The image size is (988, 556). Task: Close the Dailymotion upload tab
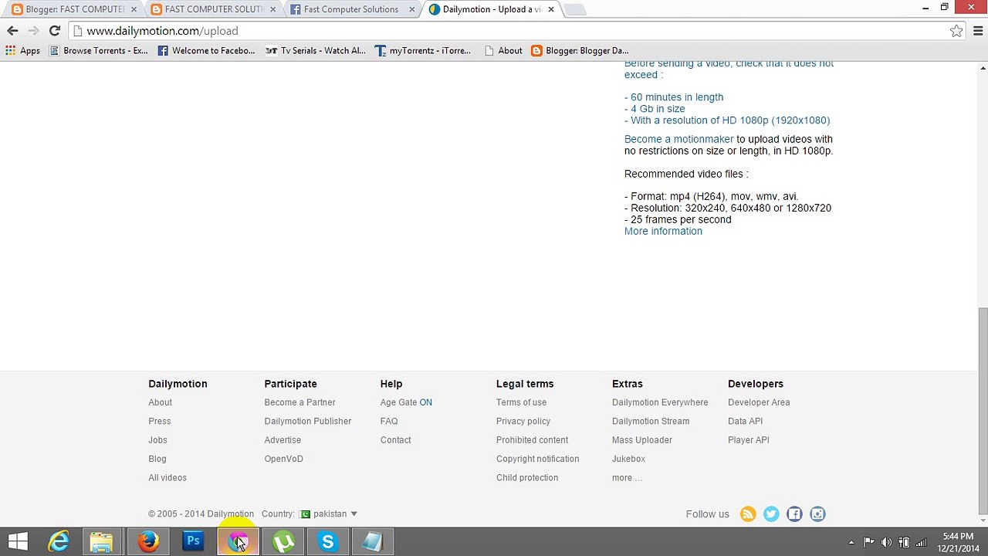[550, 9]
